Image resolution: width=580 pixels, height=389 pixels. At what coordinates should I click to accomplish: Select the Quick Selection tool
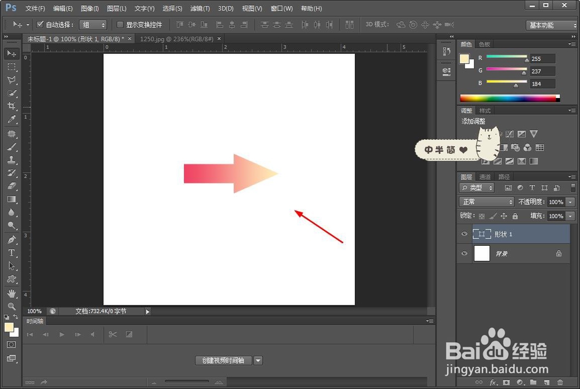pyautogui.click(x=12, y=93)
